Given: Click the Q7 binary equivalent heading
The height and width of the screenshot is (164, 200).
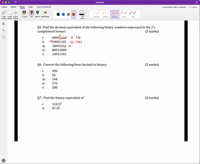Looking at the screenshot, I should (60, 98).
